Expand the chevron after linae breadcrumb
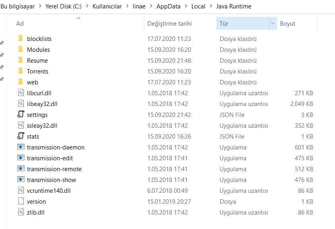The image size is (335, 229). point(151,6)
